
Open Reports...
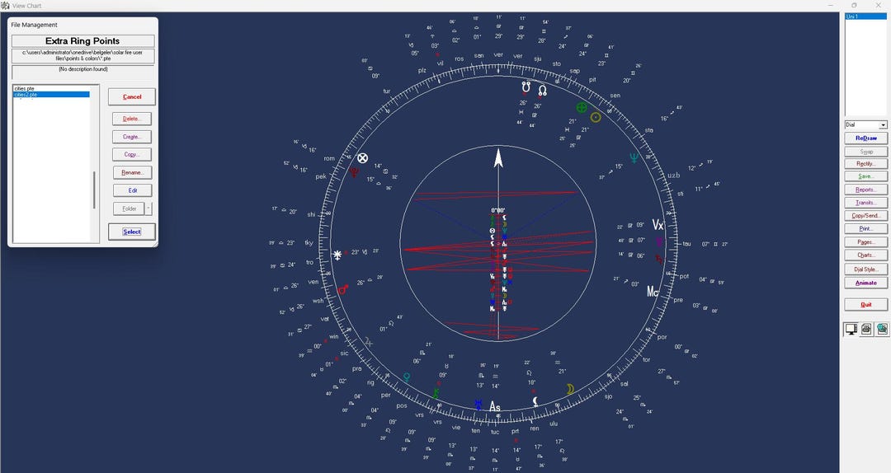[866, 190]
